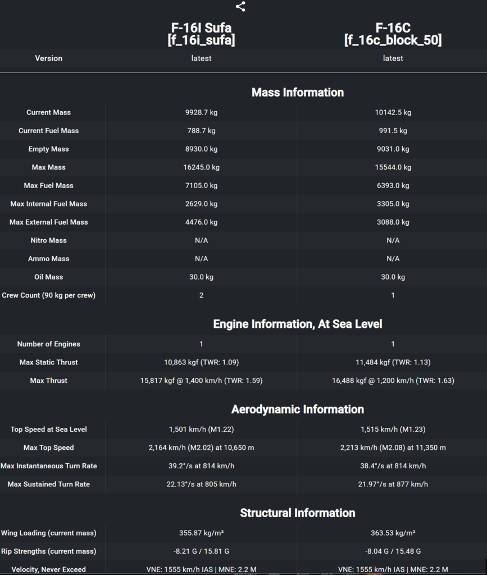Click the Top Speed at Sea Level label
The height and width of the screenshot is (575, 487).
[x=49, y=430]
